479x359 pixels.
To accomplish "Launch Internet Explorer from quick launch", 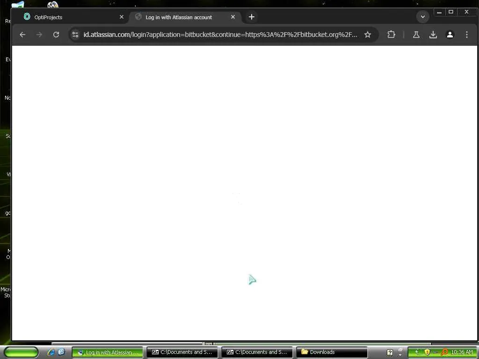I will (x=51, y=352).
